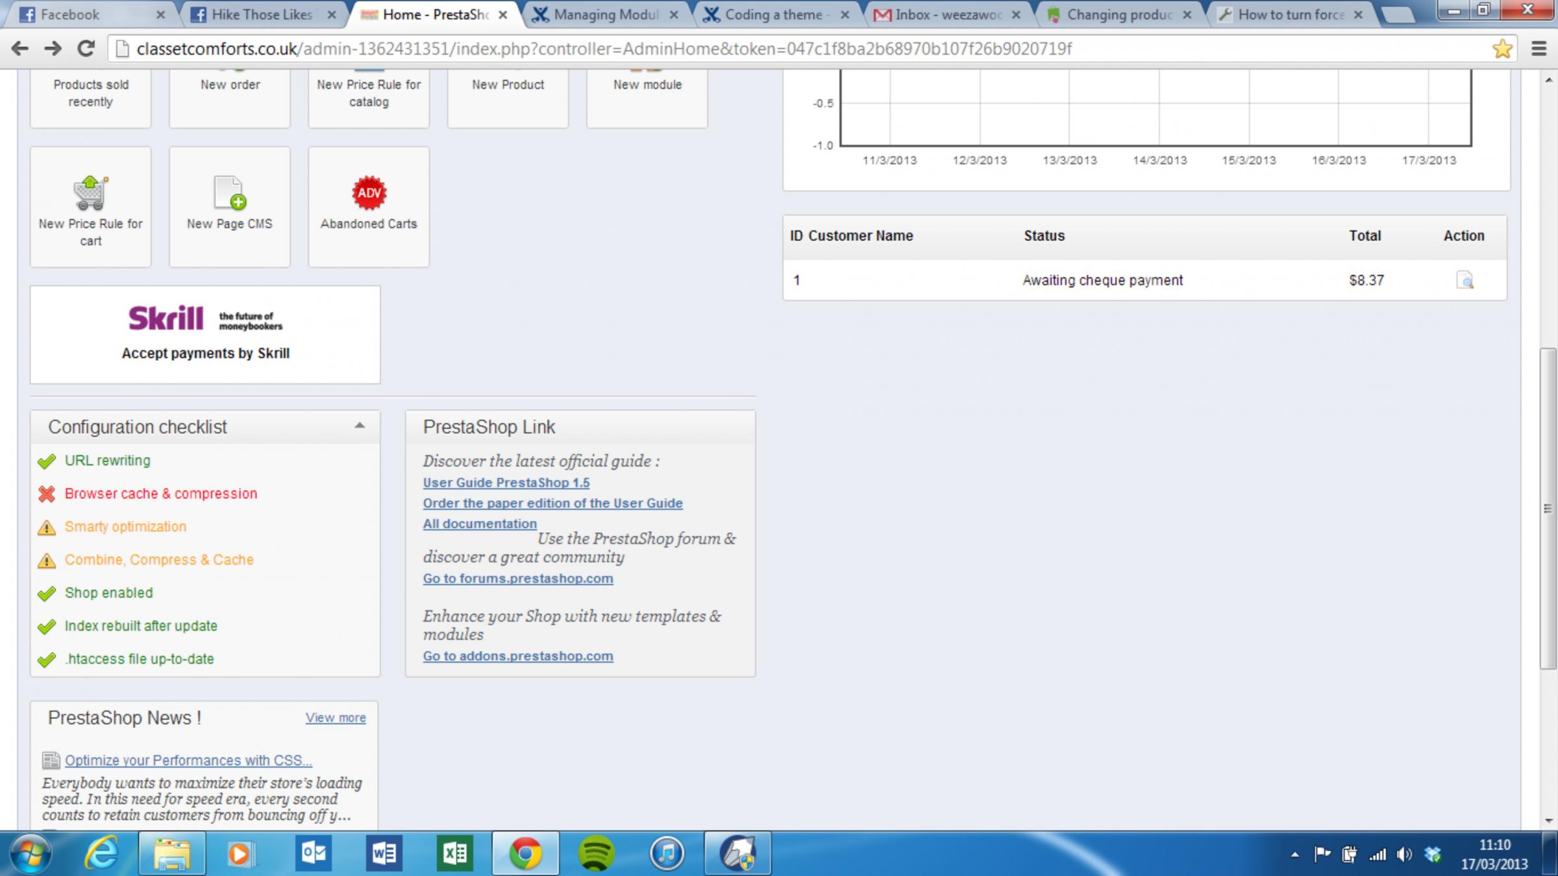The image size is (1558, 876).
Task: Open New Price Rule for cart icon
Action: (x=90, y=193)
